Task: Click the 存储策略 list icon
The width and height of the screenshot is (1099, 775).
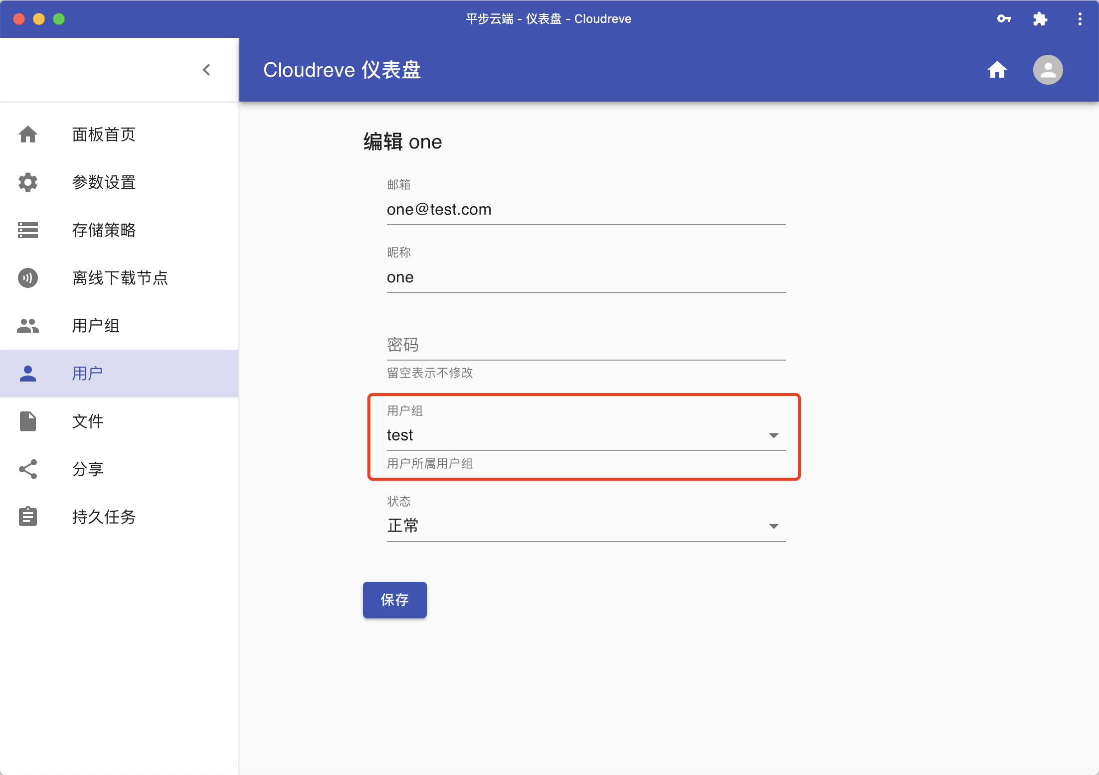Action: tap(28, 230)
